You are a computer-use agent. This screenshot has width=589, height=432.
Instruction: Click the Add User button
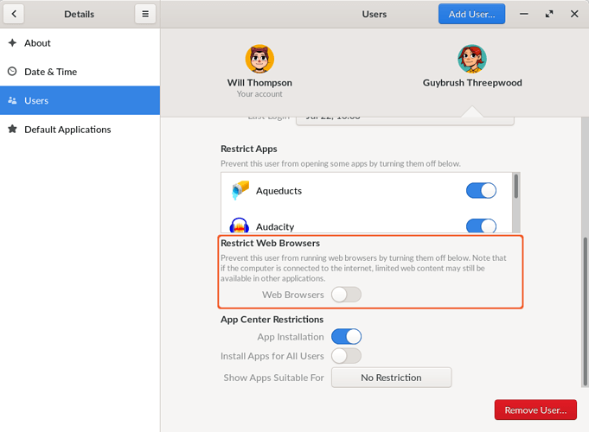pyautogui.click(x=471, y=15)
